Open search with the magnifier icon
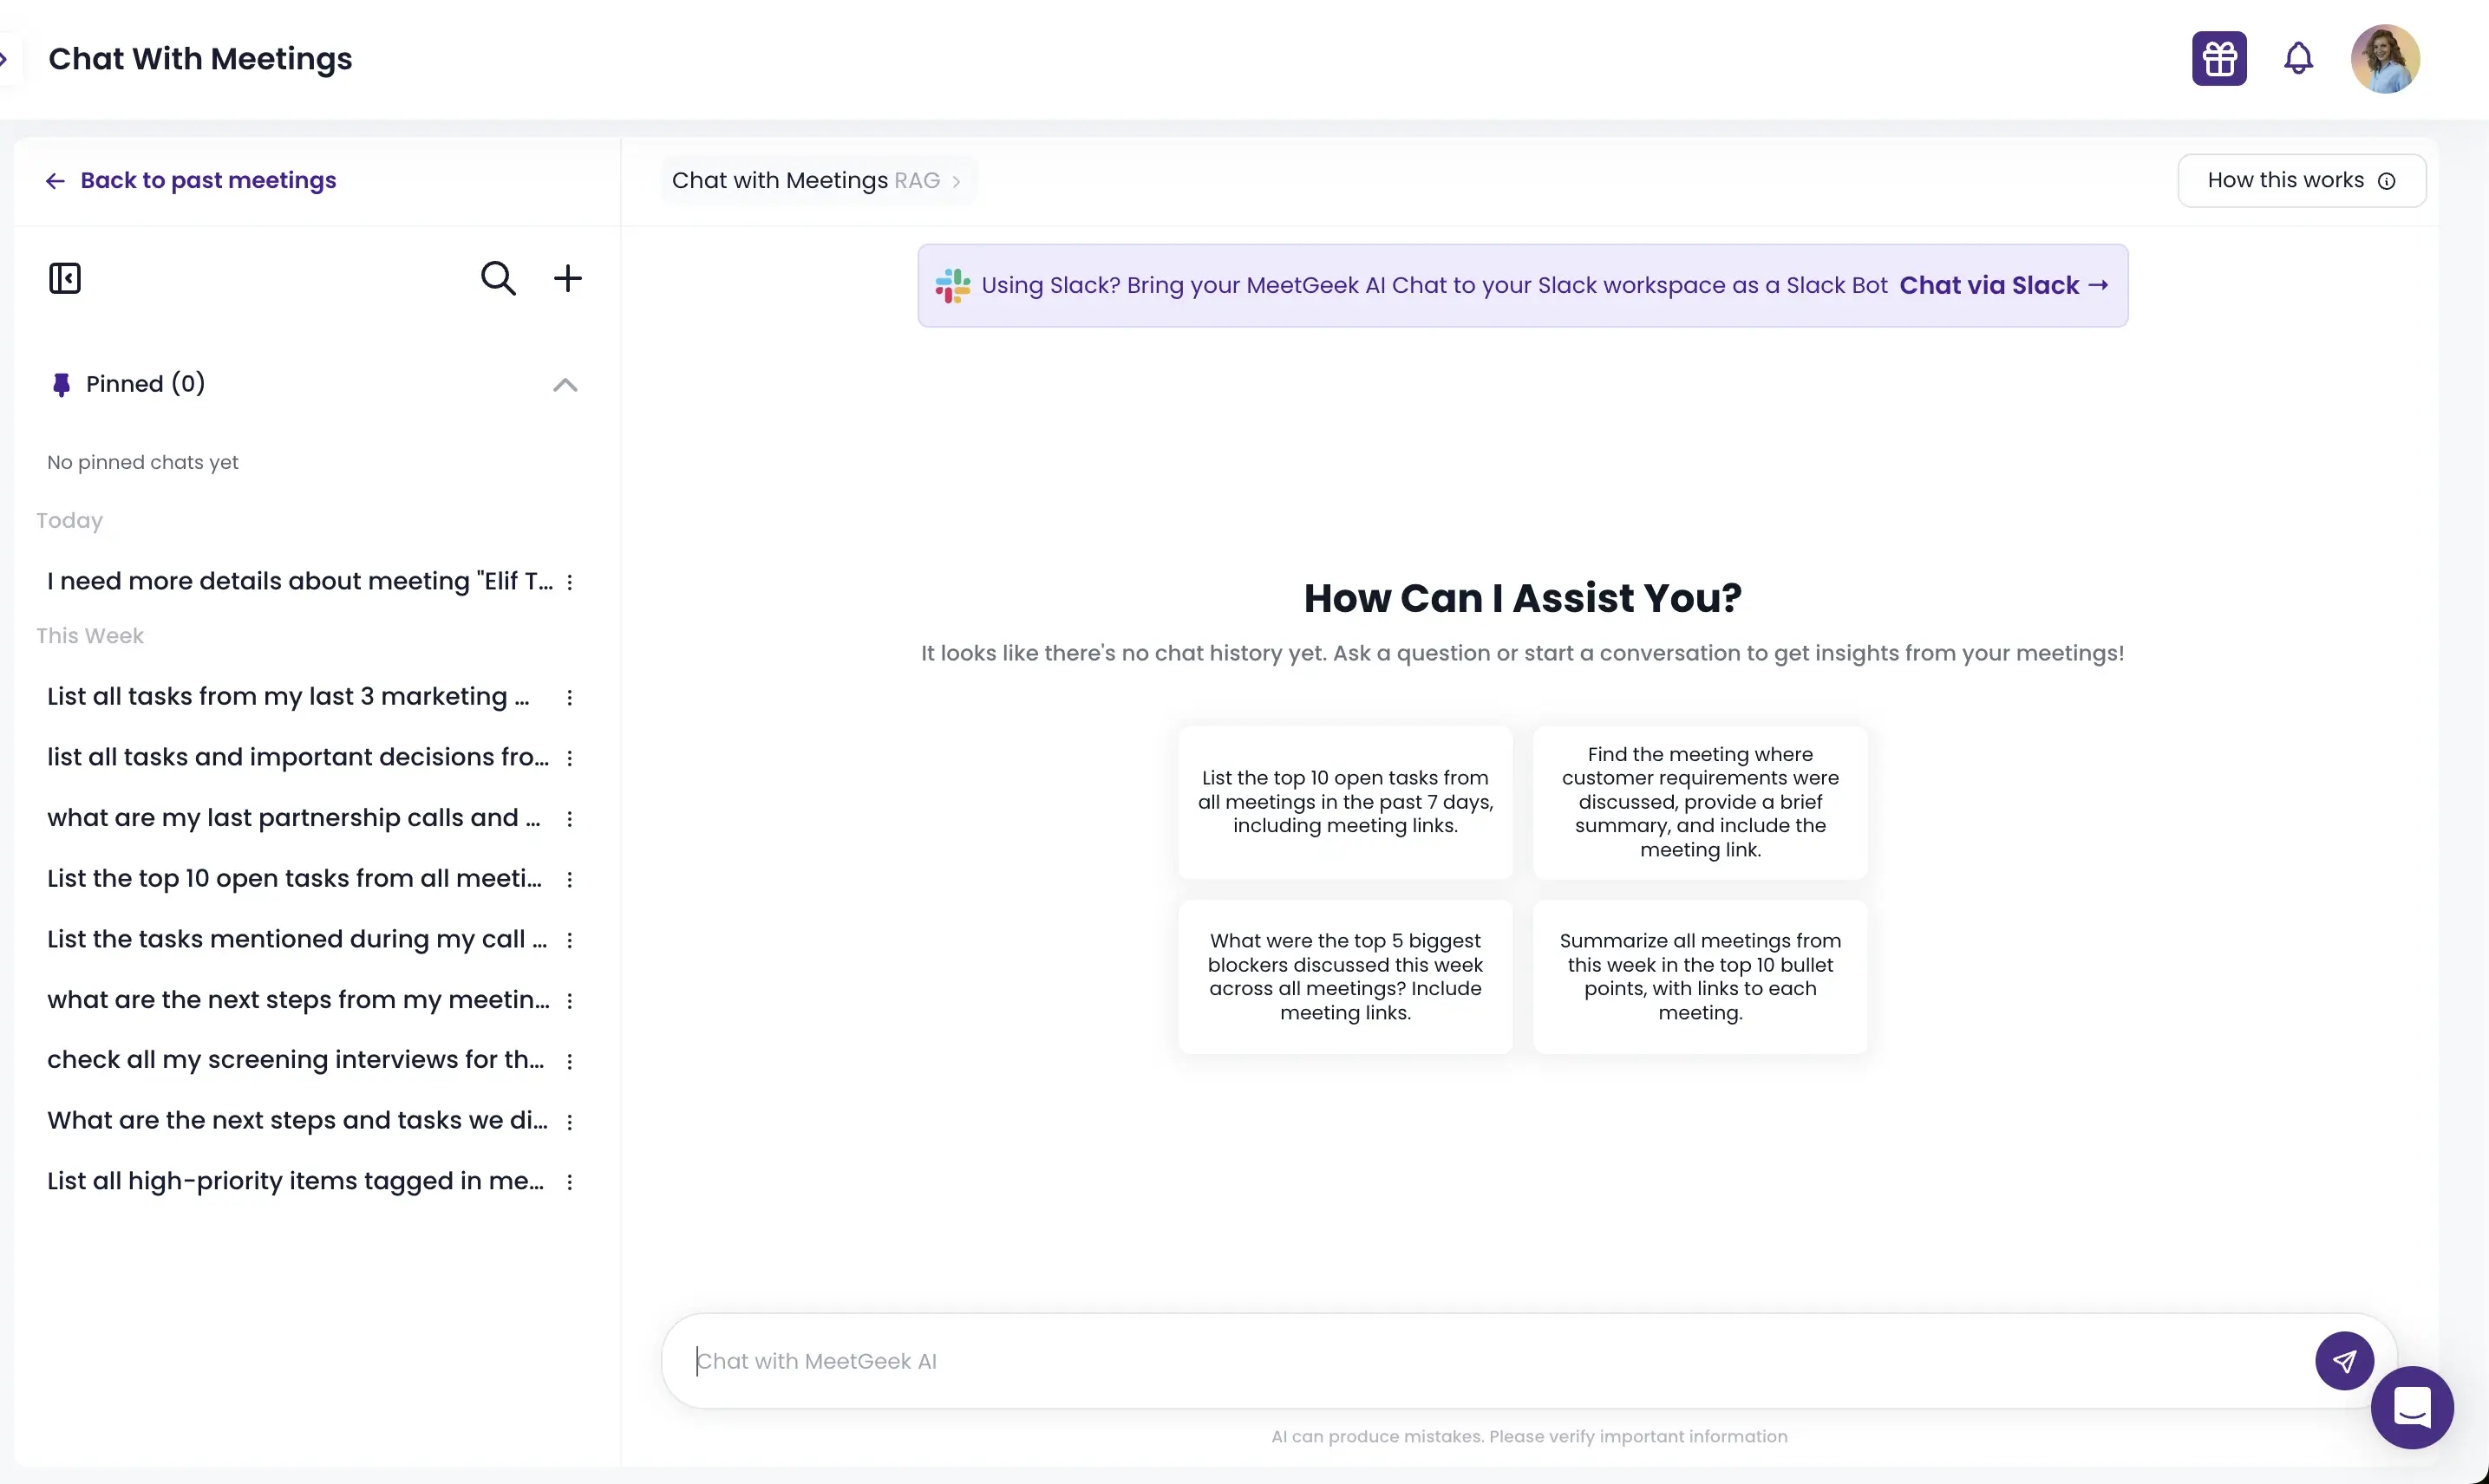This screenshot has height=1484, width=2489. (x=498, y=278)
